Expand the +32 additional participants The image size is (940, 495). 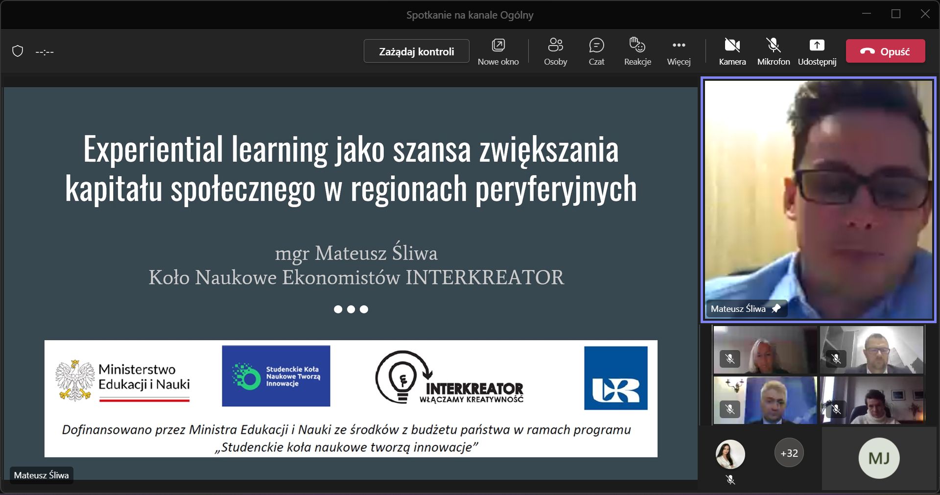tap(789, 453)
